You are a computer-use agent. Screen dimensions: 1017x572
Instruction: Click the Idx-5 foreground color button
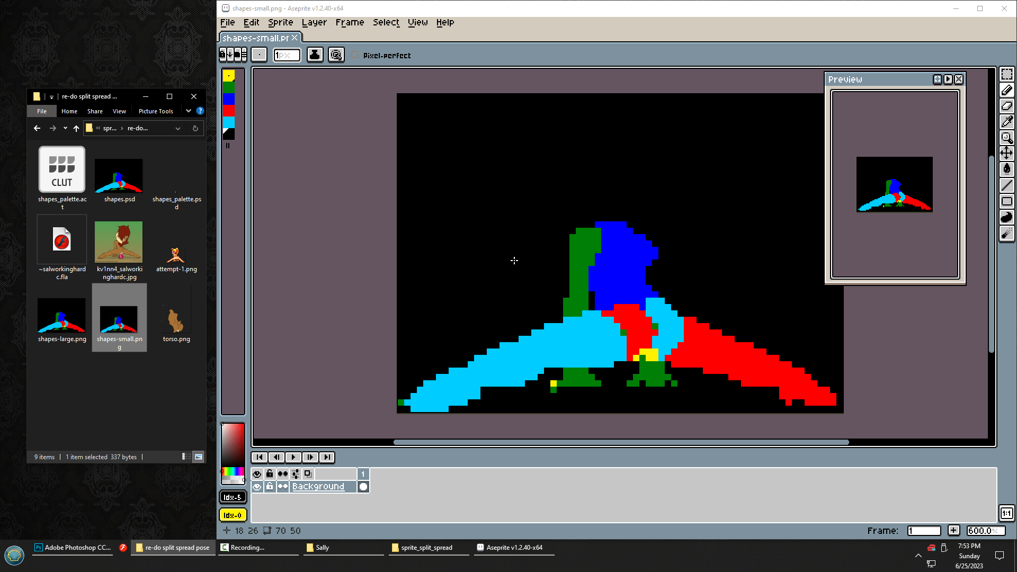coord(233,497)
